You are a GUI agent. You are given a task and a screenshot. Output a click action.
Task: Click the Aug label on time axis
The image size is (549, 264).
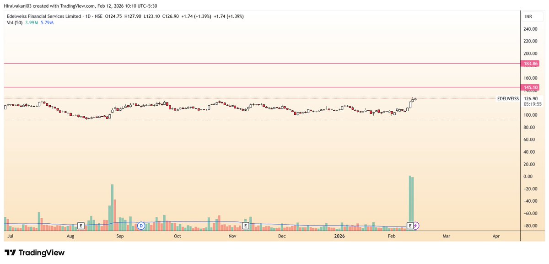click(70, 236)
